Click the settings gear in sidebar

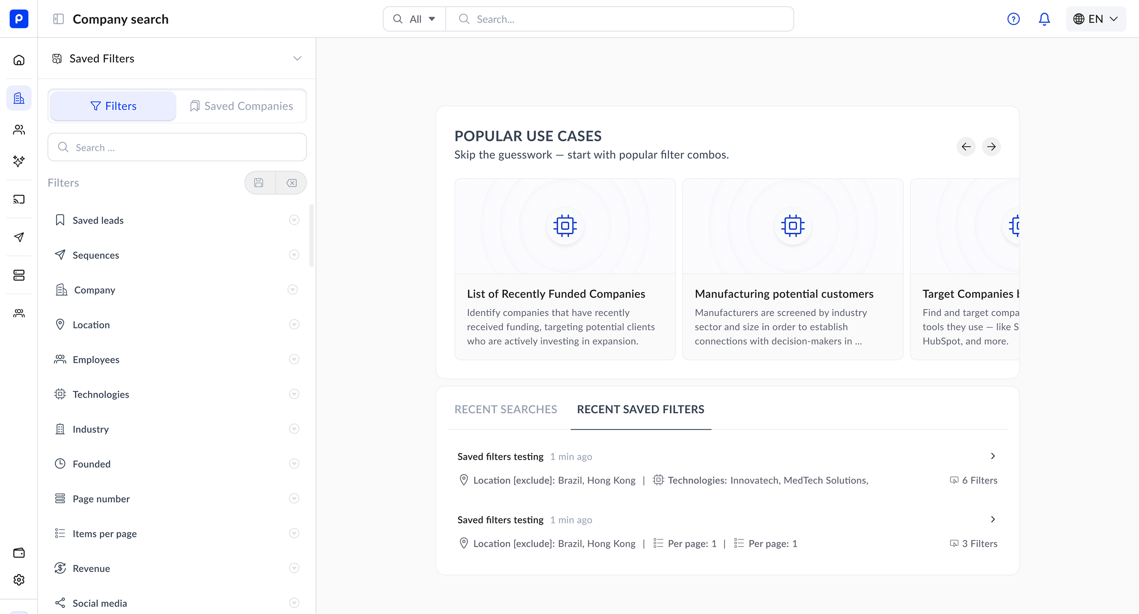(19, 580)
